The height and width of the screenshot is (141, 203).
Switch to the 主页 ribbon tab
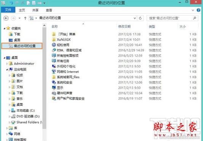click(22, 10)
